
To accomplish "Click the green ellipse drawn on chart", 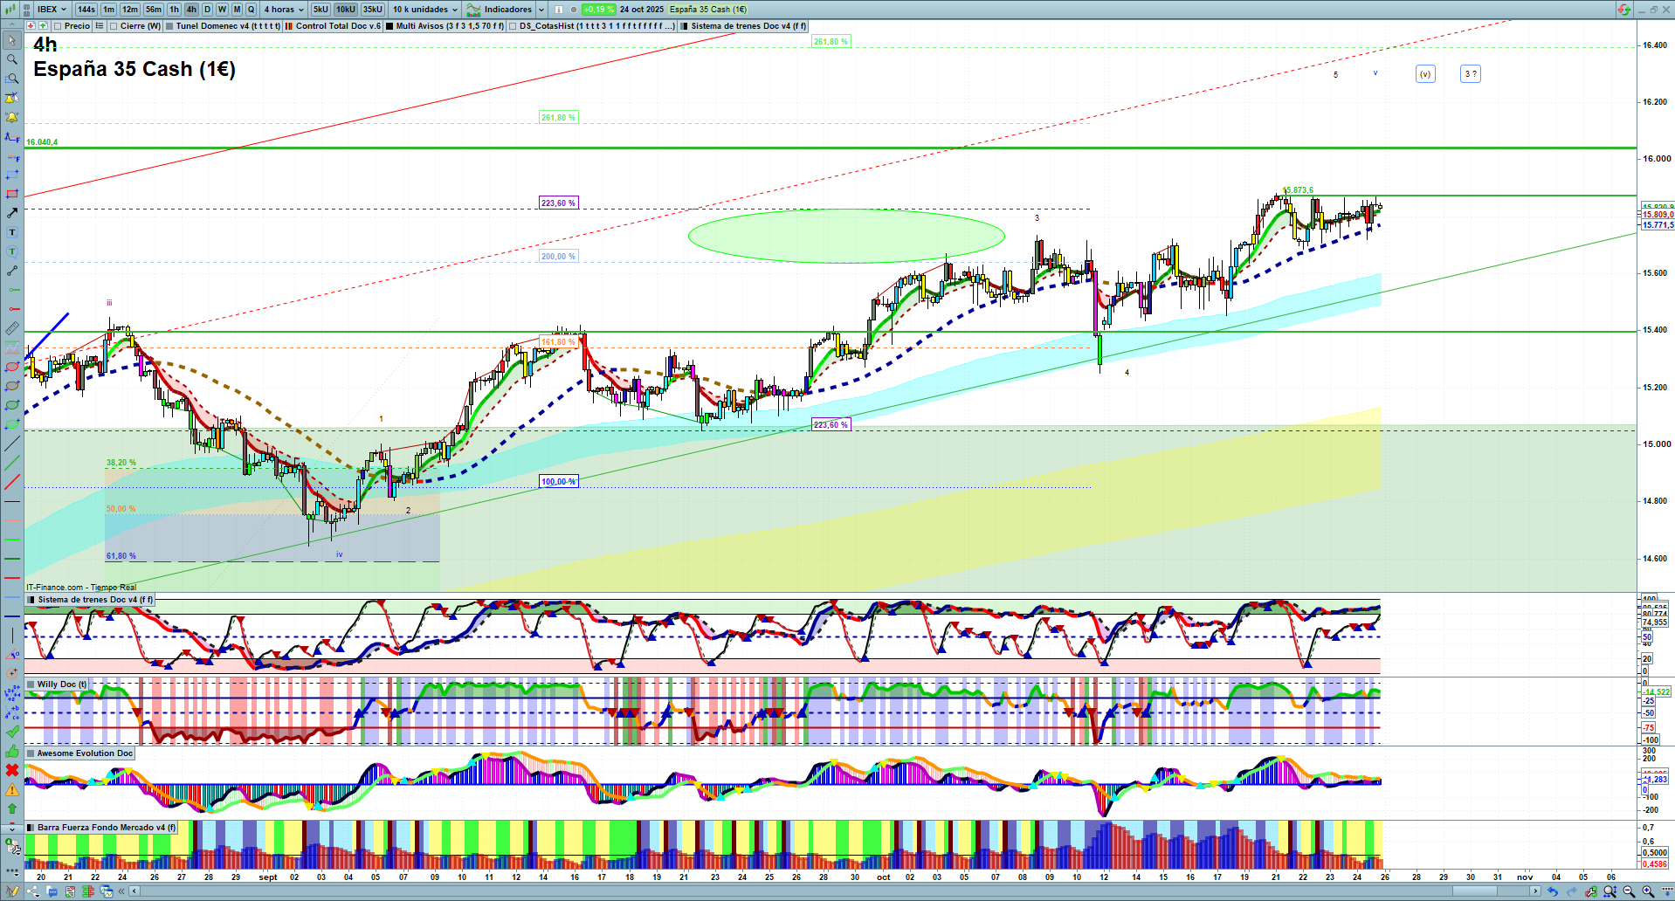I will point(846,236).
